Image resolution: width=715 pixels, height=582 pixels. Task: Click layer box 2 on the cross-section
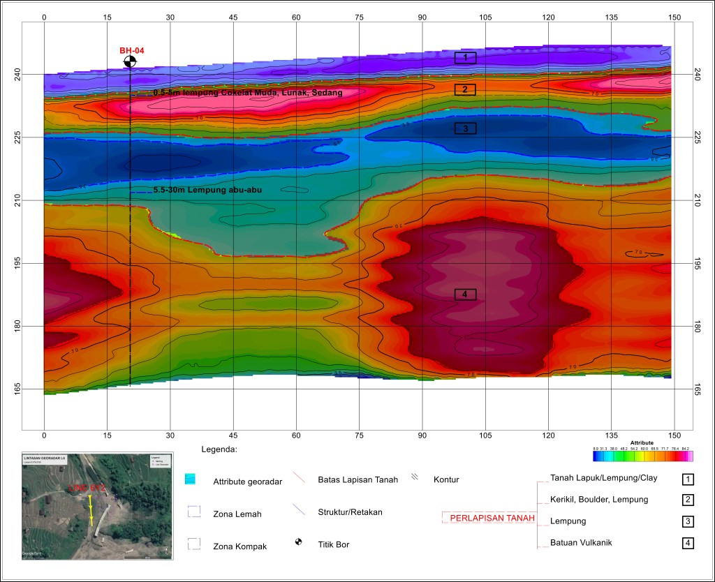(465, 89)
